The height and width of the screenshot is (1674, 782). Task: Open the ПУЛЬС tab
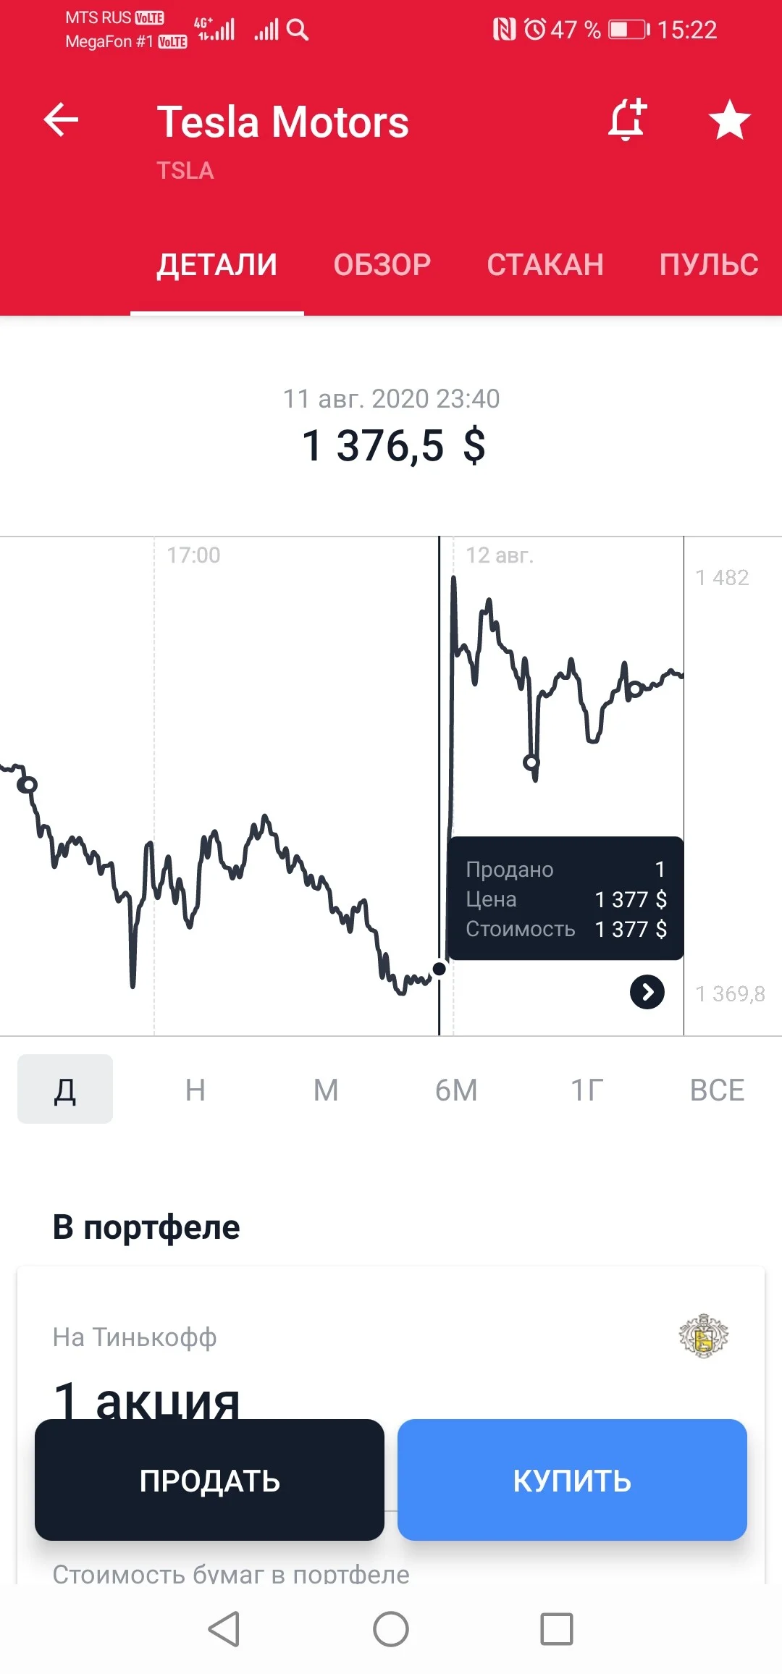click(709, 264)
